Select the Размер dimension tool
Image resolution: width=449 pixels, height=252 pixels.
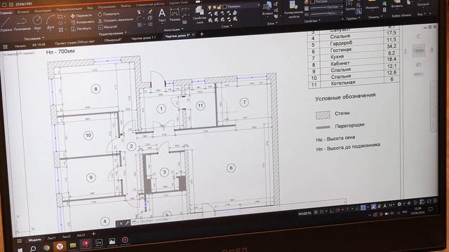tap(175, 15)
